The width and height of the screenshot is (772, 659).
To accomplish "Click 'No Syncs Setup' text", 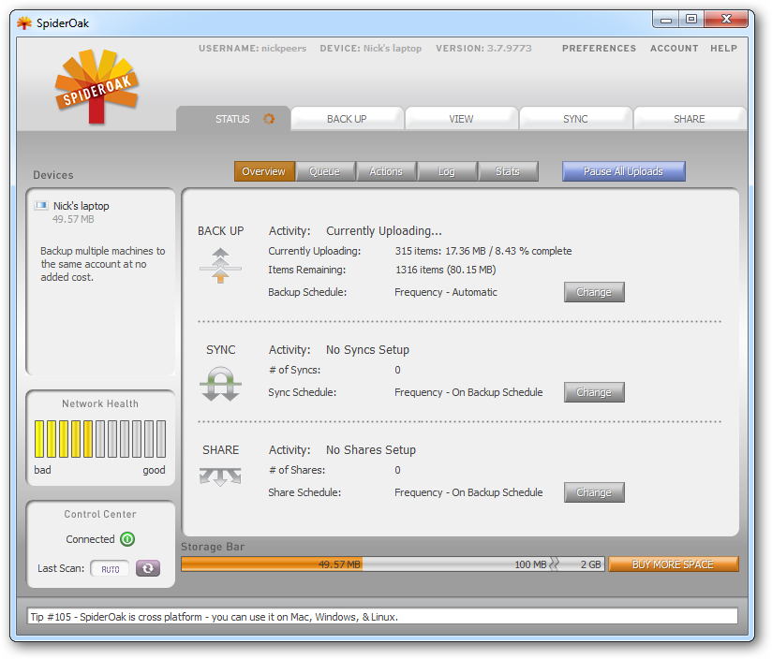I will click(367, 350).
